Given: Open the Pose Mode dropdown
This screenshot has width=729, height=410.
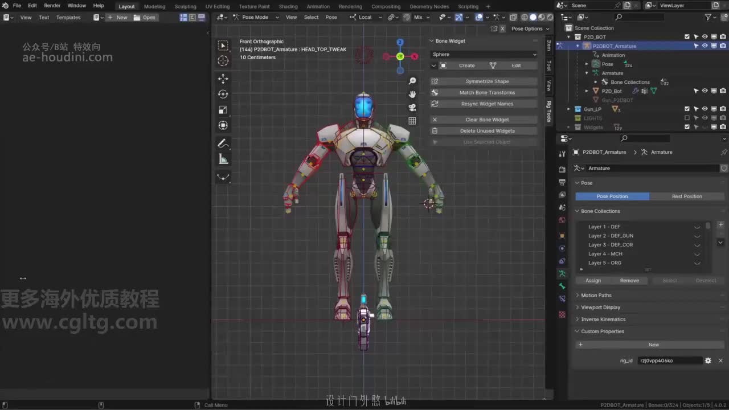Looking at the screenshot, I should click(x=256, y=17).
